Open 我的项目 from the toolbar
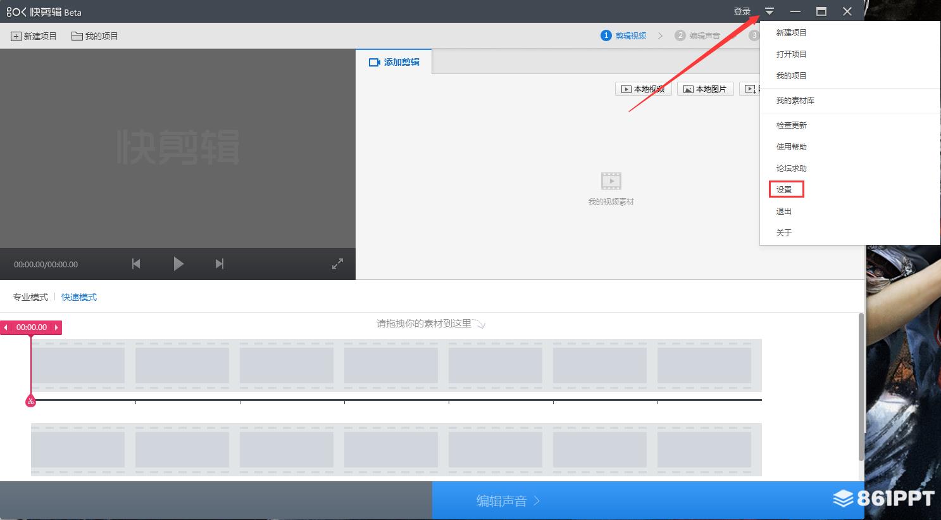Image resolution: width=941 pixels, height=520 pixels. [x=95, y=36]
